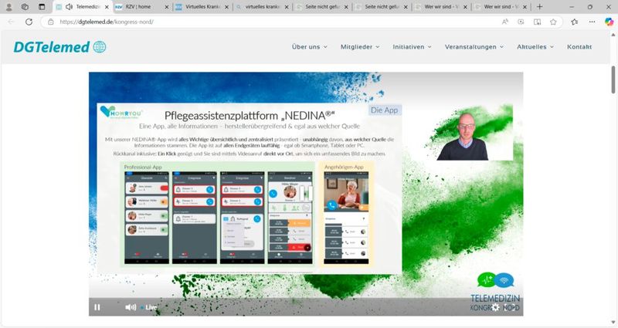Open the tab actions menu icon
Screen dimensions: 618x328
coord(42,7)
